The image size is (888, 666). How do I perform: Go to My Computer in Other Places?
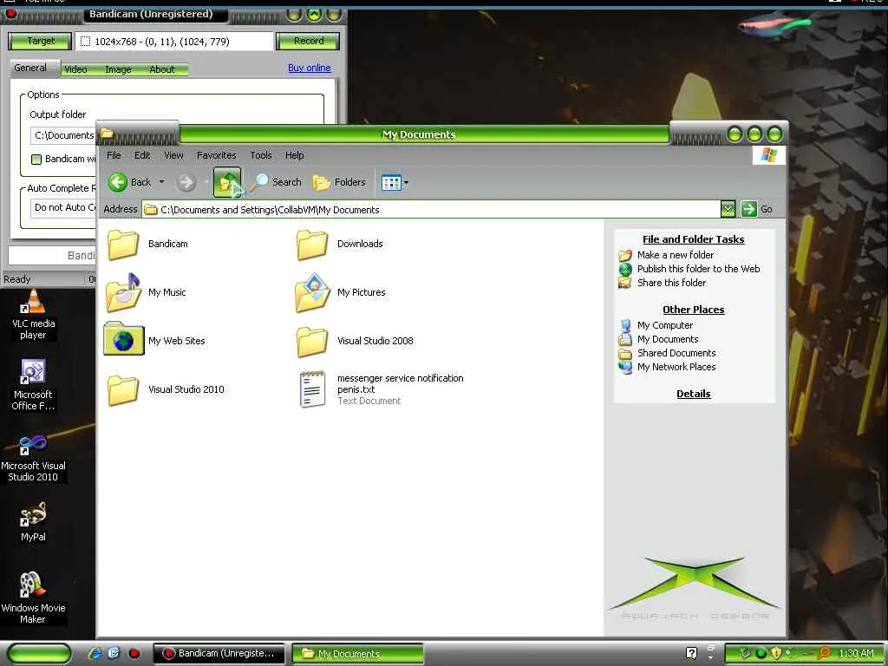pos(665,325)
